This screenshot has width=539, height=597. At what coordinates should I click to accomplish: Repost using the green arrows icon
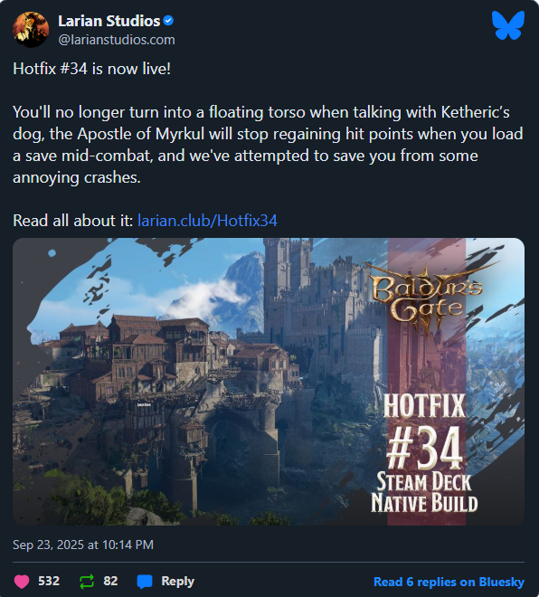click(87, 582)
